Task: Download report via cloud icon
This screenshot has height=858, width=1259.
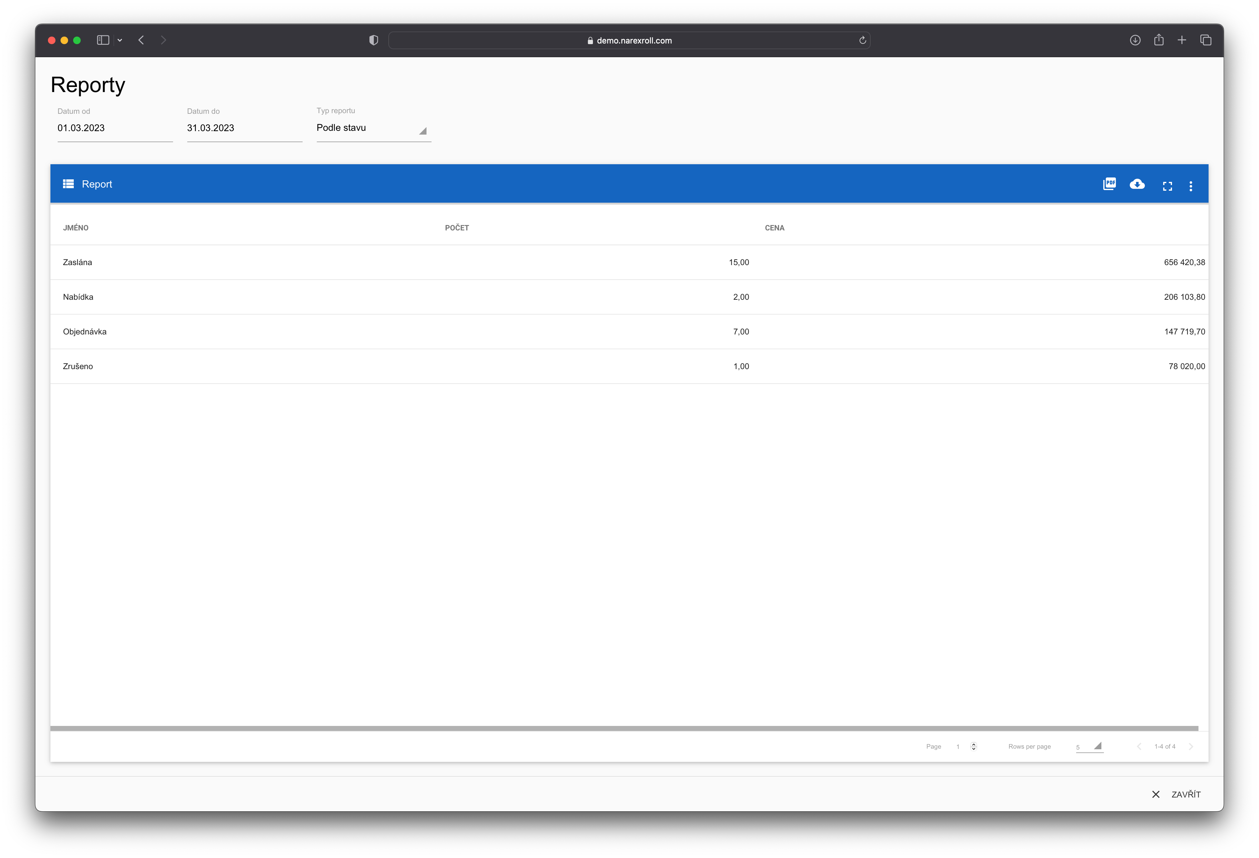Action: coord(1137,184)
